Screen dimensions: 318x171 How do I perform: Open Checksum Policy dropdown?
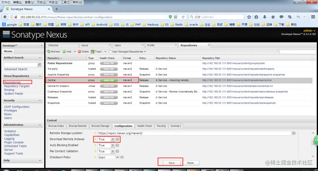point(117,157)
